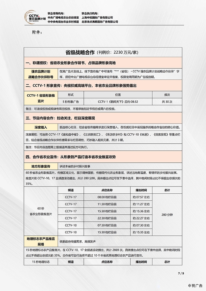Click the 约15:35左右 cell

(x=141, y=232)
